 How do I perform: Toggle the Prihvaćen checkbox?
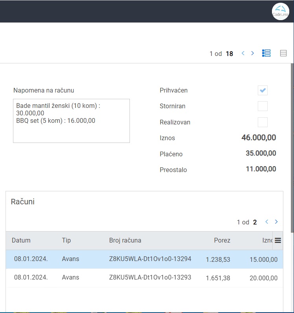(263, 90)
